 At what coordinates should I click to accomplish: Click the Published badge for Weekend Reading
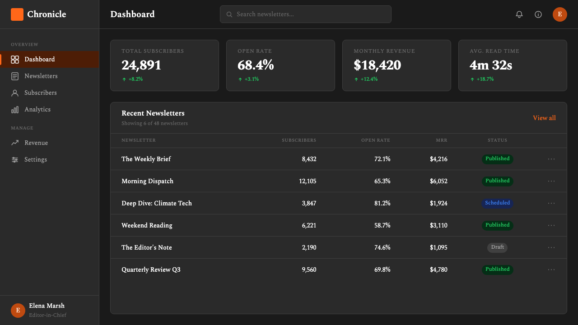tap(498, 225)
